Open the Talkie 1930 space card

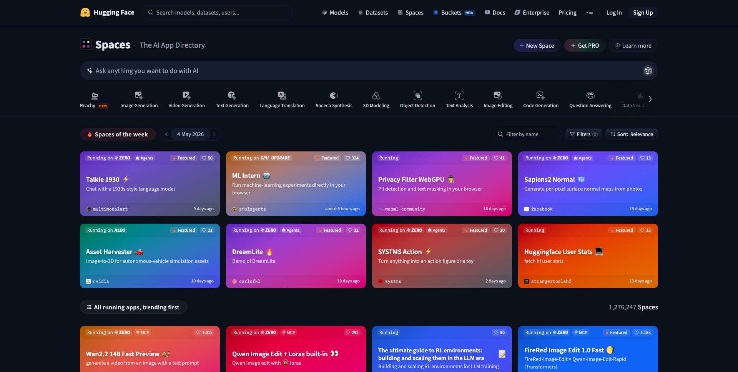(150, 184)
